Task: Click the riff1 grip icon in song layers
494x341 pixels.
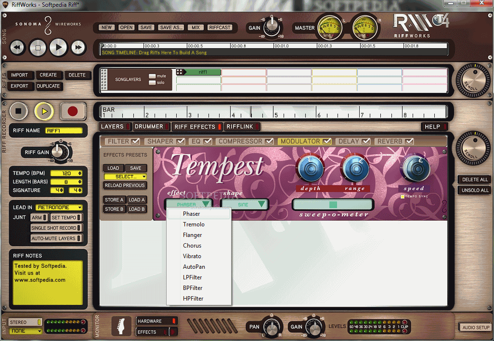Action: 180,72
